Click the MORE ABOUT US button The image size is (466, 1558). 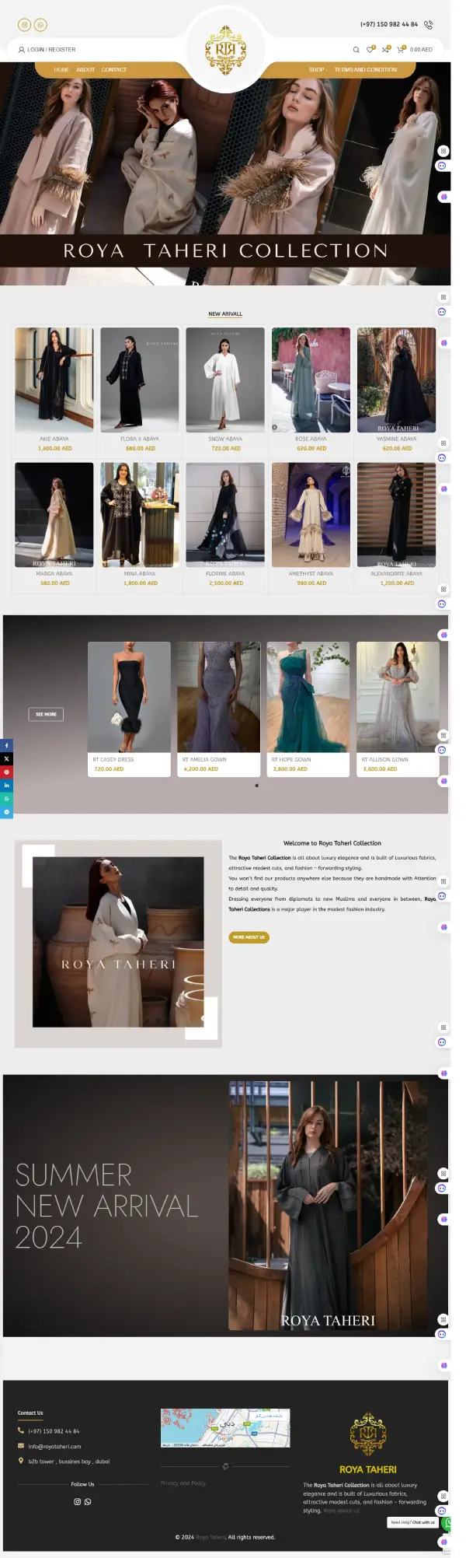coord(249,937)
